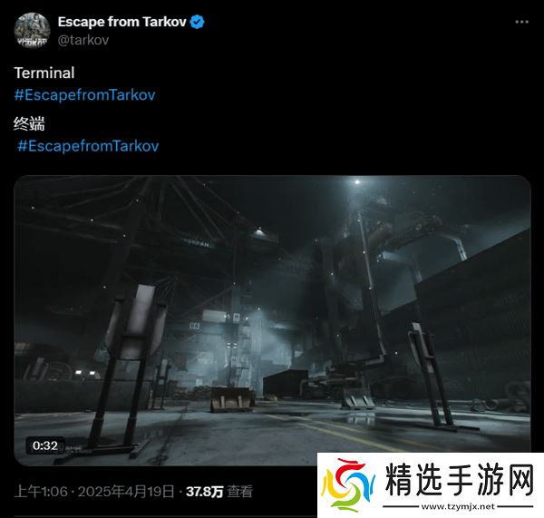
Task: Select the 终端 translated text
Action: 29,123
